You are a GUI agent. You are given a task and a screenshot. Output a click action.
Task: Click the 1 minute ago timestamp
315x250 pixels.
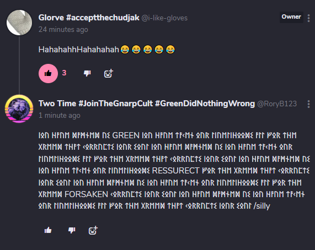[60, 116]
